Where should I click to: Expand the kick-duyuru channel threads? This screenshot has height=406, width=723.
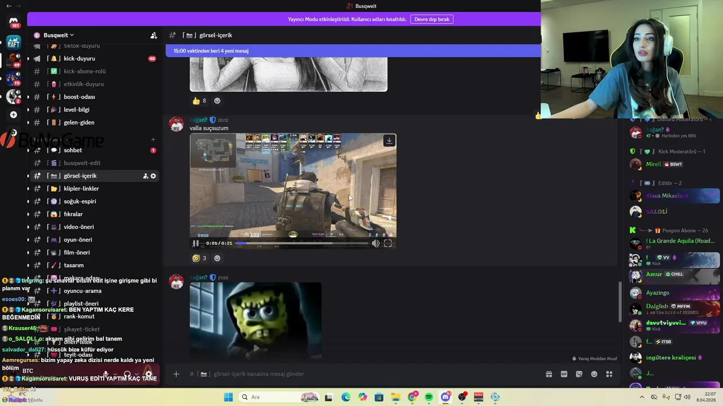[28, 59]
